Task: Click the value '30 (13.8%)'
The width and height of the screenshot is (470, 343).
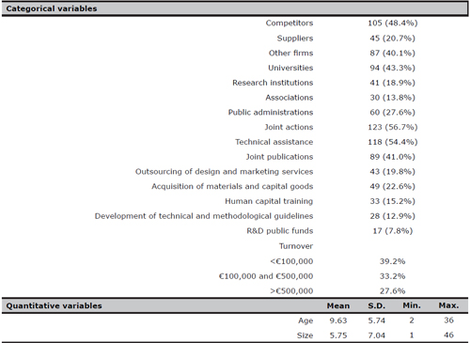Action: (392, 98)
